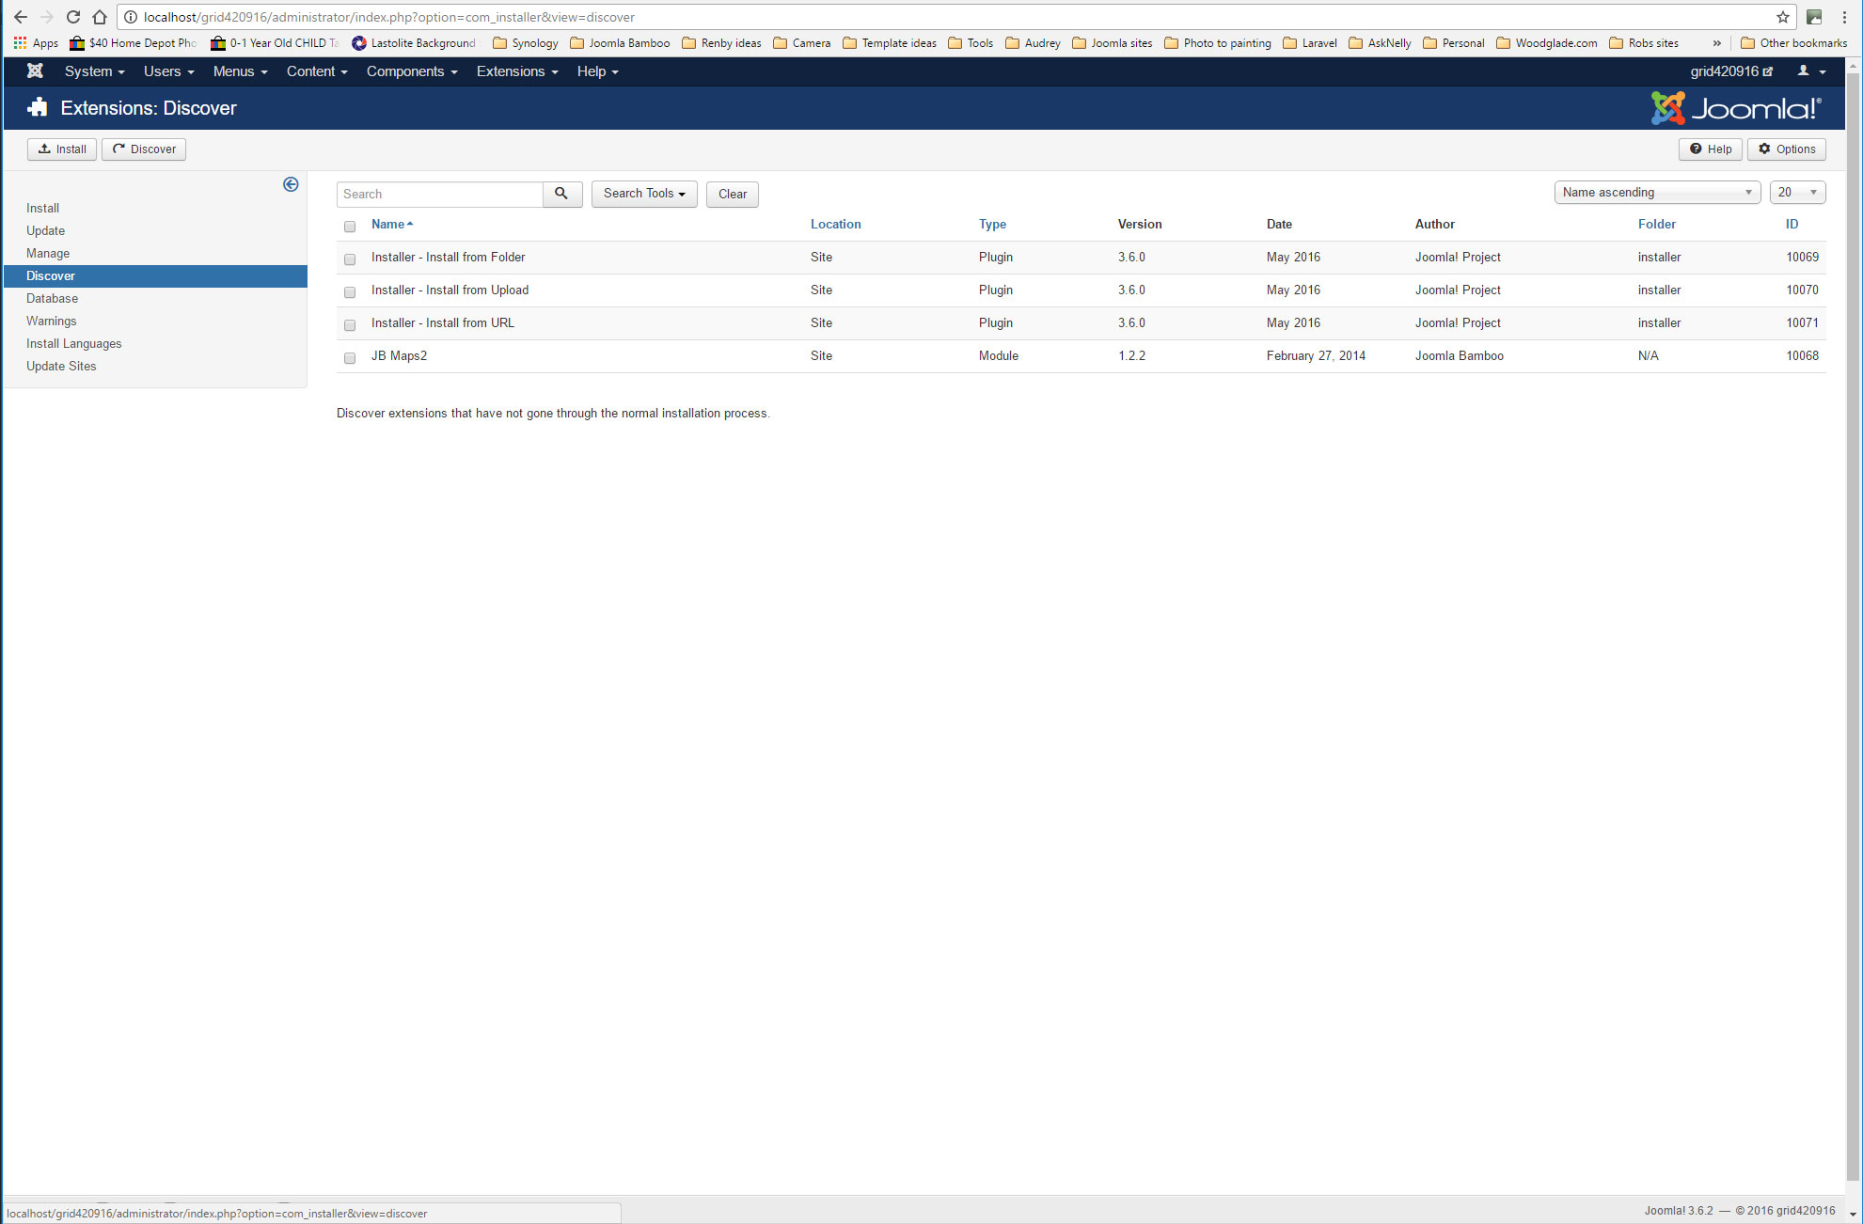Open the Laravel bookmark folder
This screenshot has width=1863, height=1224.
1310,43
